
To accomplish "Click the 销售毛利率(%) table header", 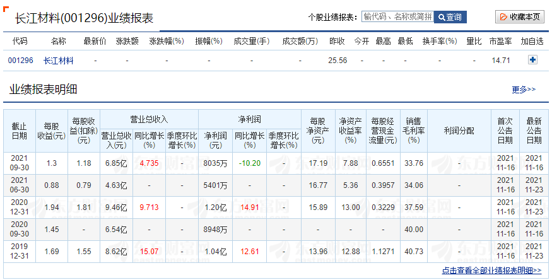I will click(414, 131).
